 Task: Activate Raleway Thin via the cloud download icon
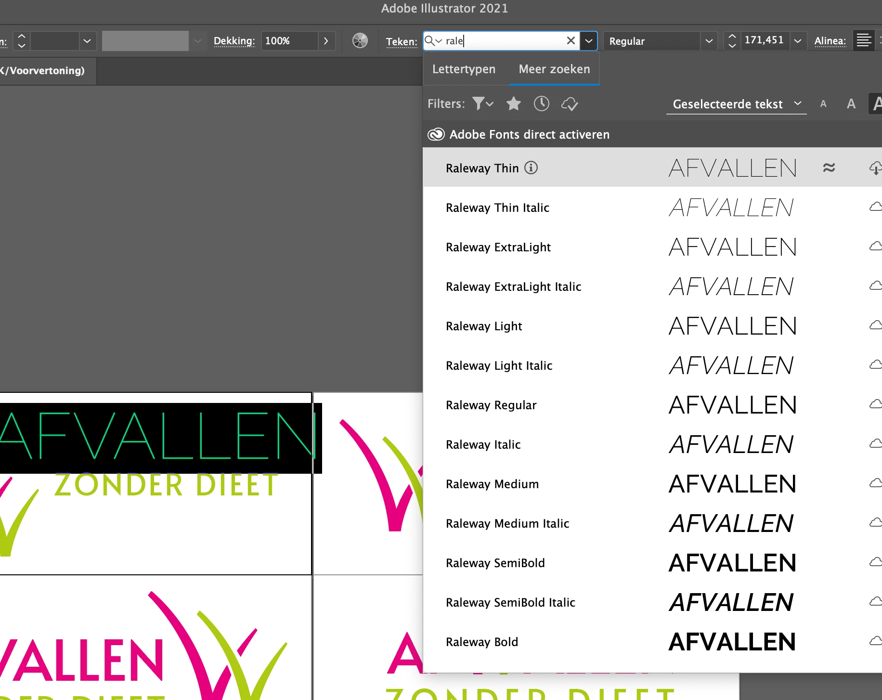click(x=875, y=168)
